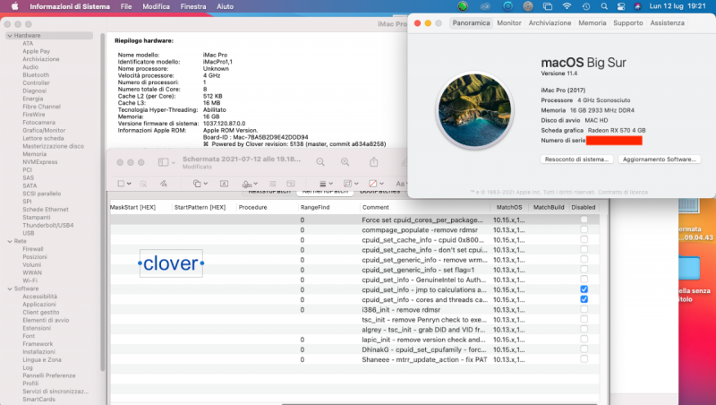The image size is (716, 405).
Task: Toggle Disabled checkbox for 'Force set cpuid_cores_per_package' row
Action: tap(584, 220)
